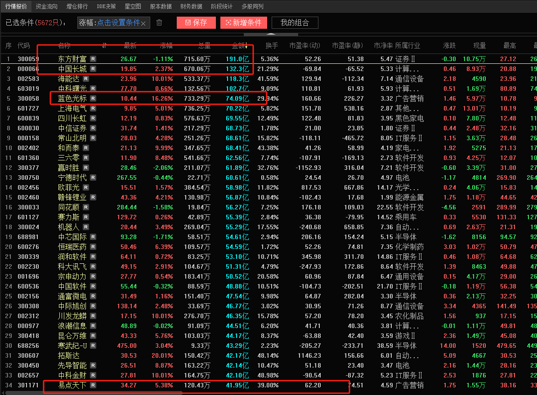This screenshot has height=395, width=537.
Task: Click the R badge next to 上海电气
Action: pos(93,108)
